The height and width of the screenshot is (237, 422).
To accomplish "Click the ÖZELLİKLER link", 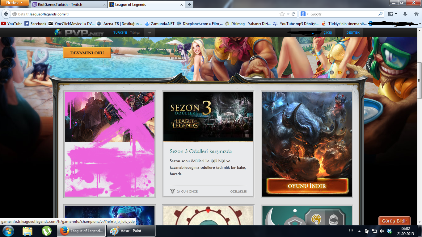I will (238, 191).
